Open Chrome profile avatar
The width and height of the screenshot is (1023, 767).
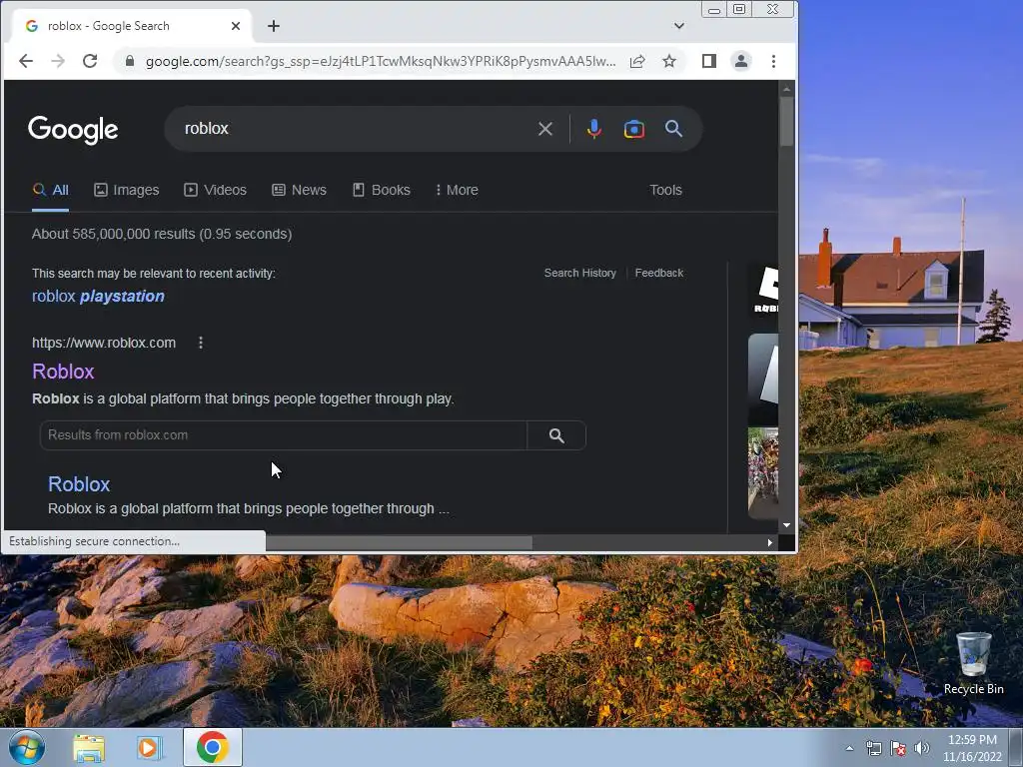tap(741, 61)
